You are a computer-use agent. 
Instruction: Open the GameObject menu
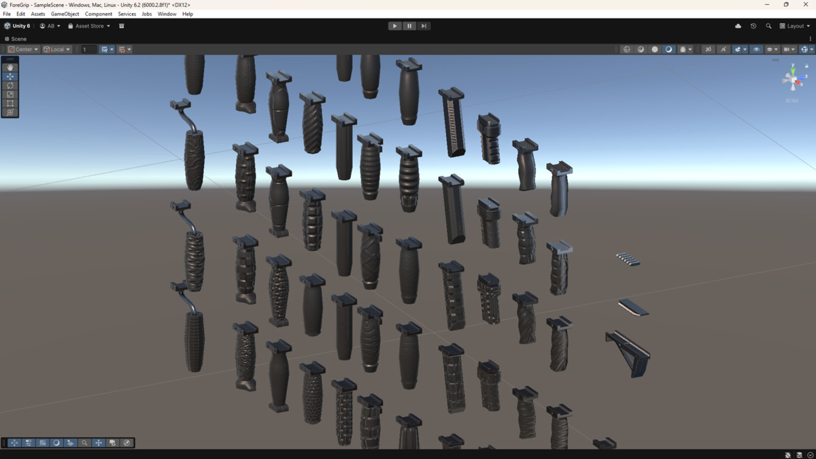point(65,14)
